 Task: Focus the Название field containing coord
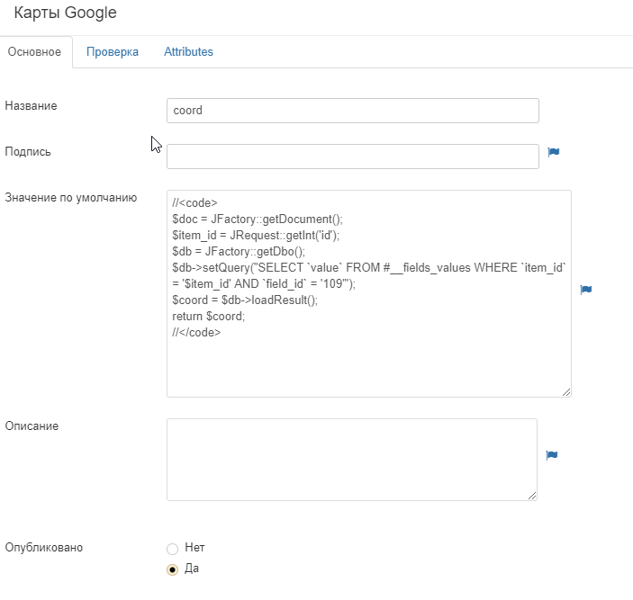click(352, 111)
